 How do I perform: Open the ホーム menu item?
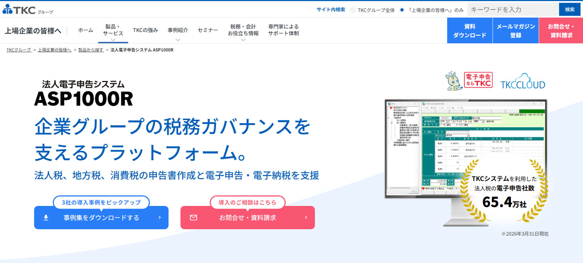click(86, 30)
